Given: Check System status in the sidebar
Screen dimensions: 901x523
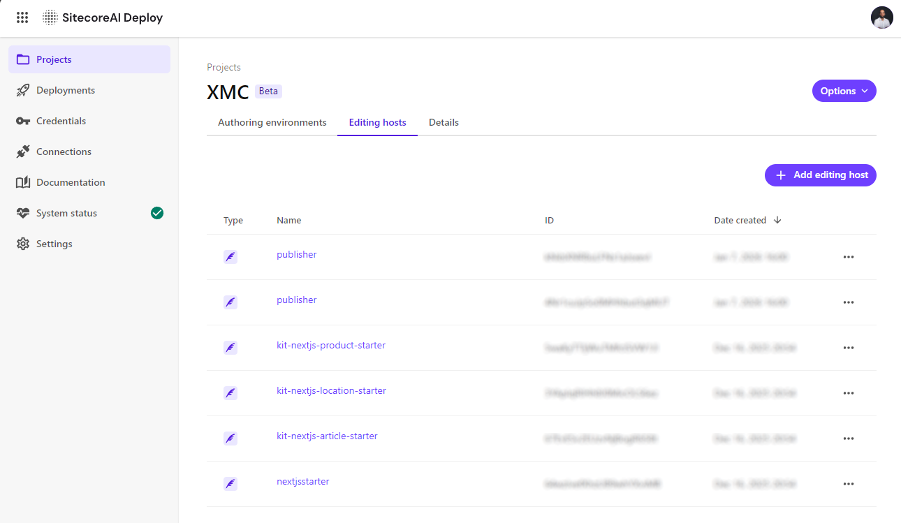Looking at the screenshot, I should 66,213.
